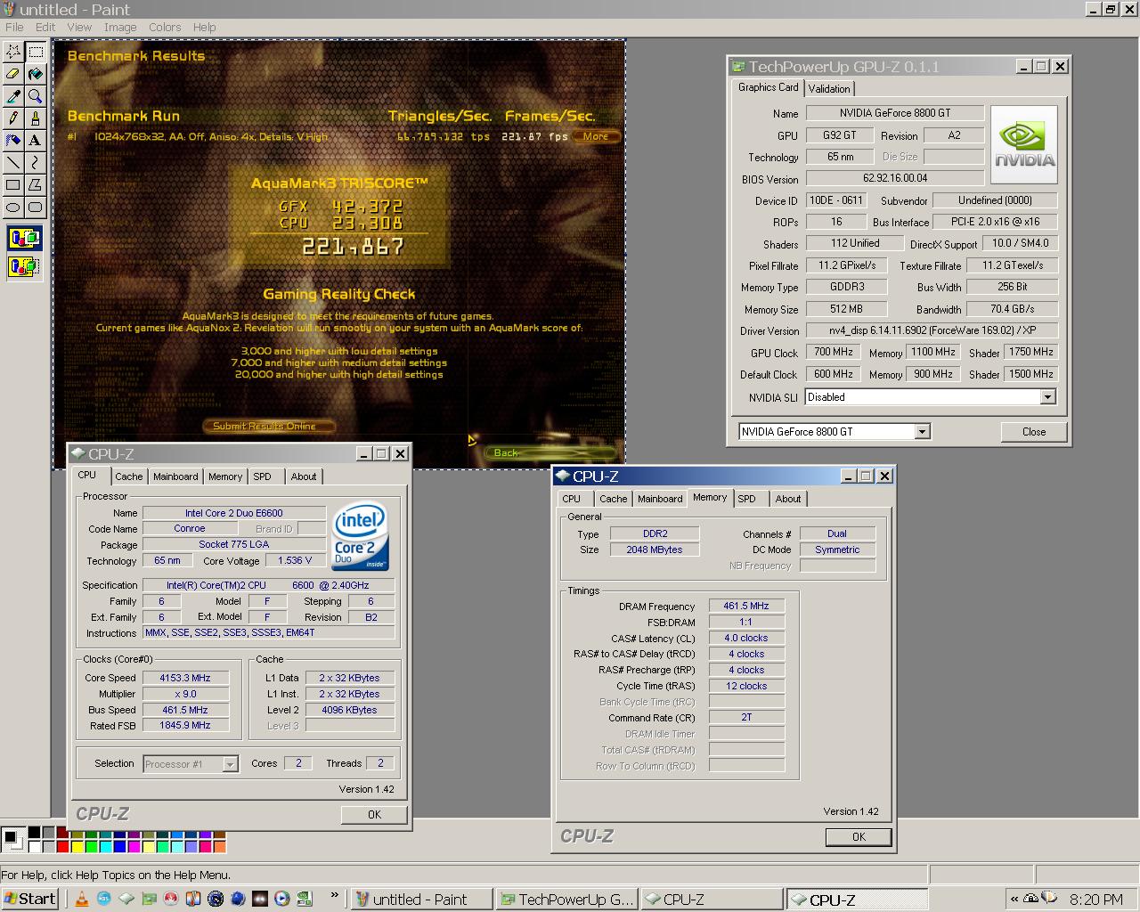The height and width of the screenshot is (912, 1140).
Task: Select the Brush tool in Paint
Action: point(36,118)
